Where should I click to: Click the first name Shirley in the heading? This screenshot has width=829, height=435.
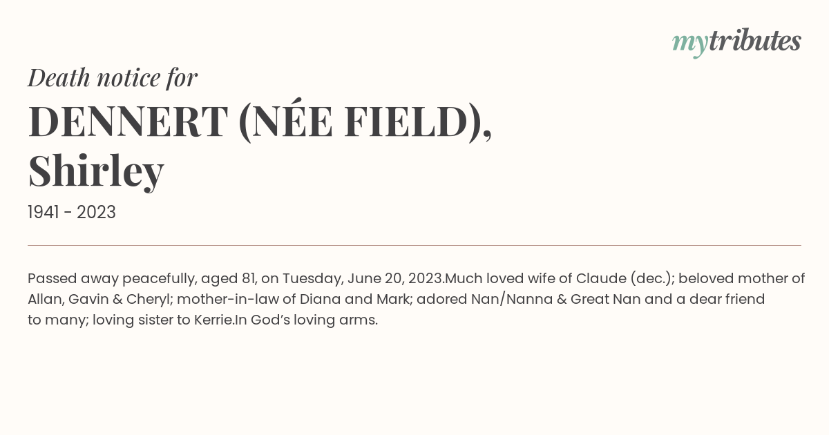point(96,170)
